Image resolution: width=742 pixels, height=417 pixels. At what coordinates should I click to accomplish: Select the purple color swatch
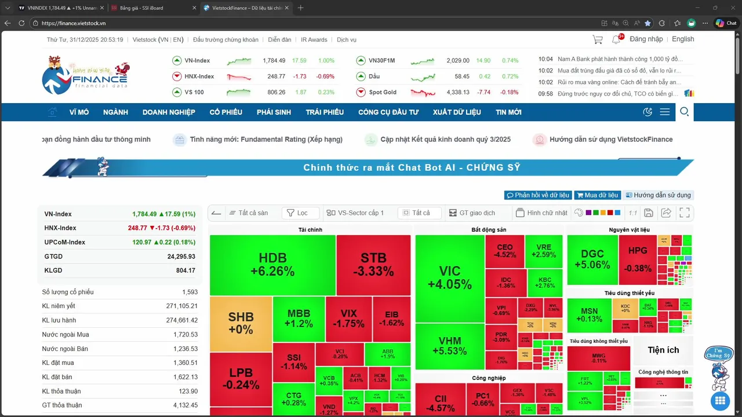[x=588, y=213]
